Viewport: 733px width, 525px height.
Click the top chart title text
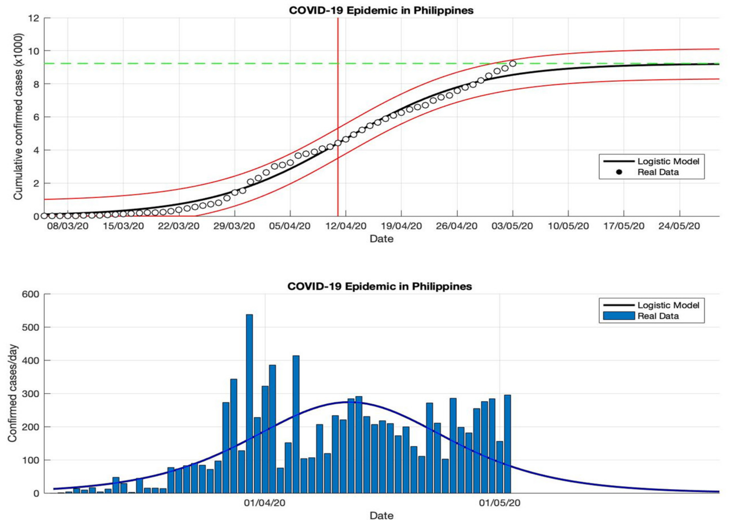pyautogui.click(x=381, y=10)
